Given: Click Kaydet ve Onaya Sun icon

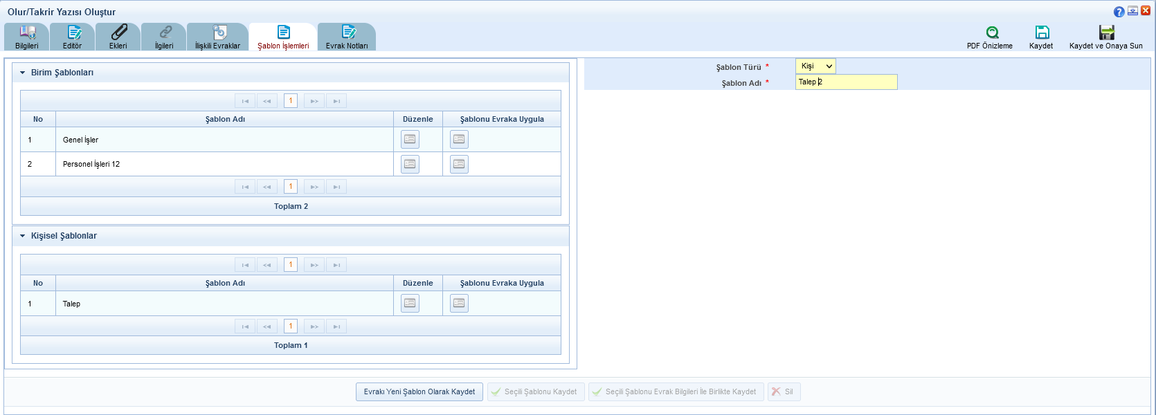Looking at the screenshot, I should 1106,33.
